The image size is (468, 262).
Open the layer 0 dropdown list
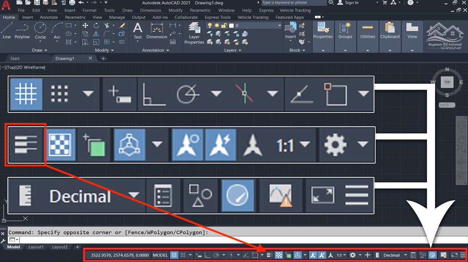click(279, 26)
